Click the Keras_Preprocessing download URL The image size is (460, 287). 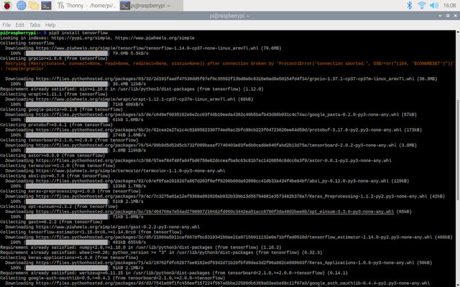click(231, 196)
